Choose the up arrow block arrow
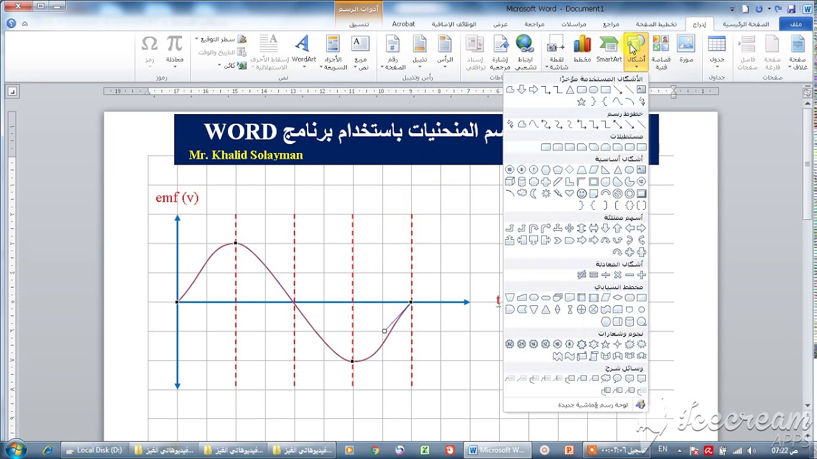This screenshot has height=459, width=817. point(617,228)
